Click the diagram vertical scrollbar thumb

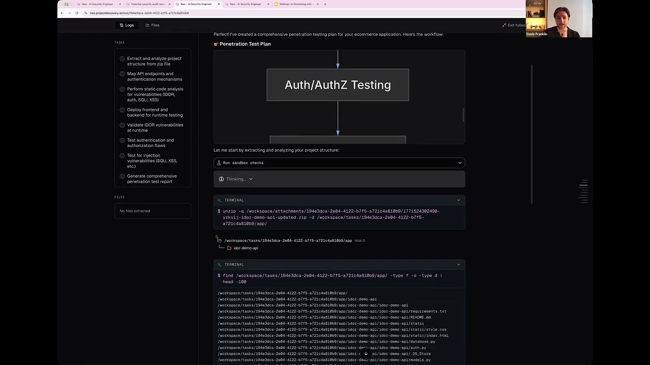click(x=463, y=115)
